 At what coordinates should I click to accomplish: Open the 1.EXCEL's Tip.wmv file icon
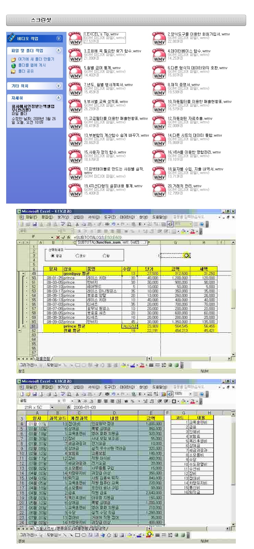75,38
